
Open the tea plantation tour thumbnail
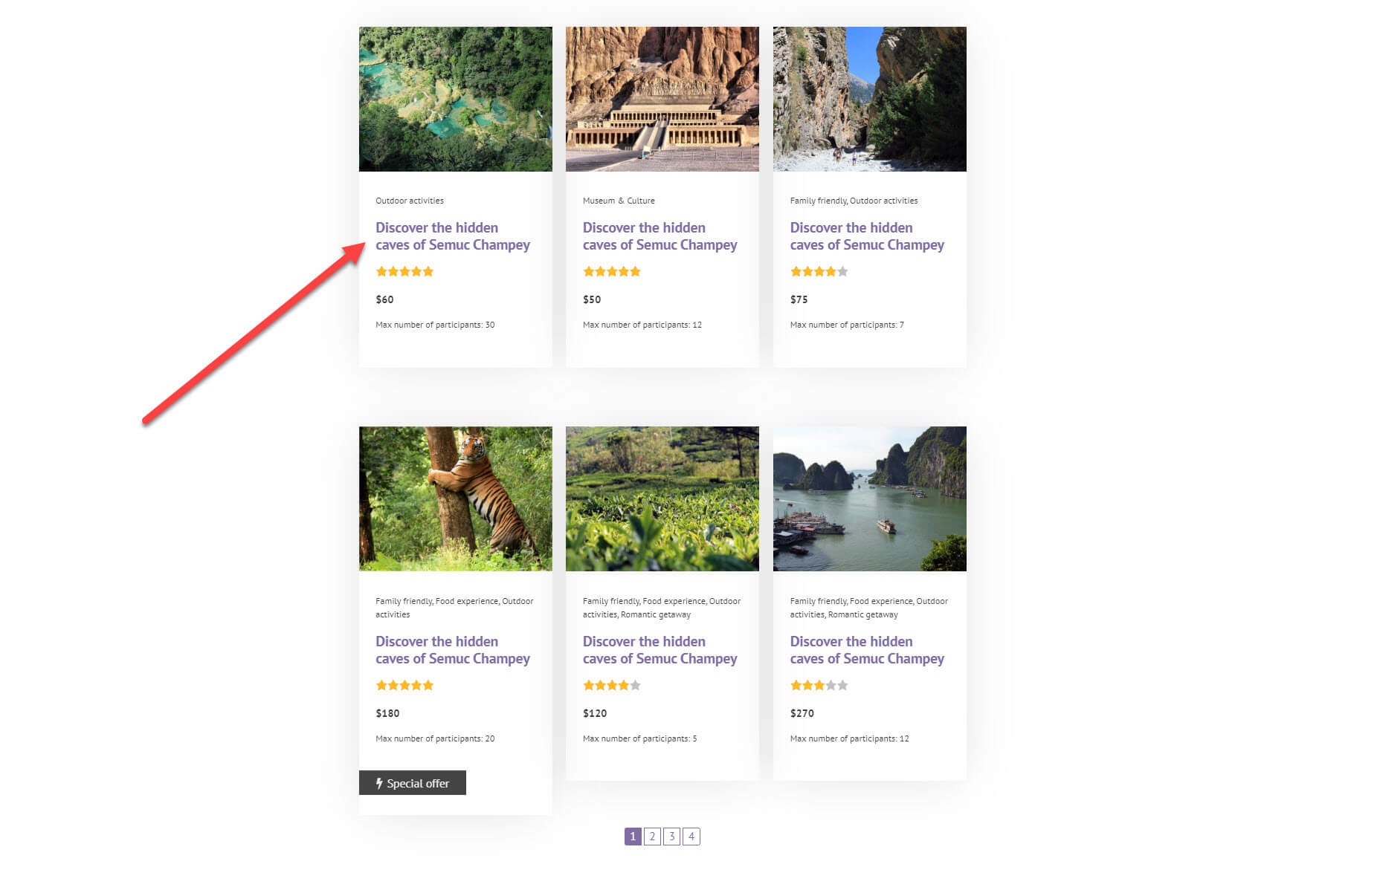[x=662, y=499]
